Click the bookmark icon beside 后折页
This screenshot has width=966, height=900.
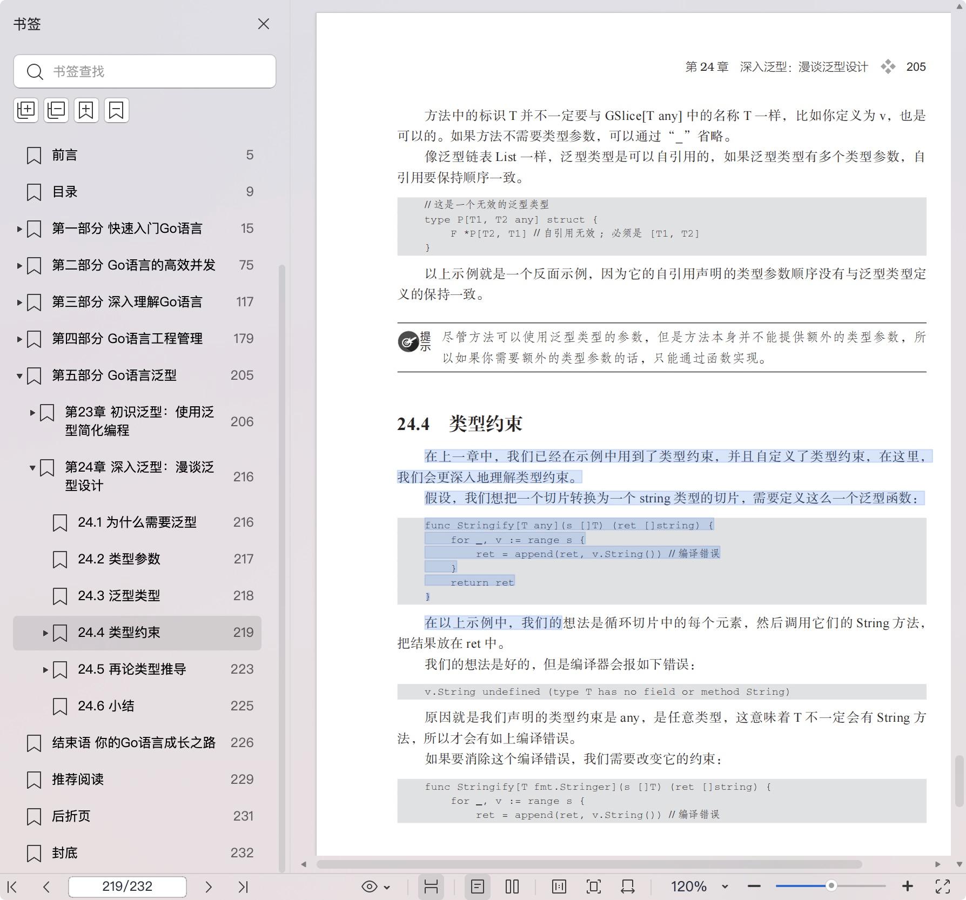(34, 817)
